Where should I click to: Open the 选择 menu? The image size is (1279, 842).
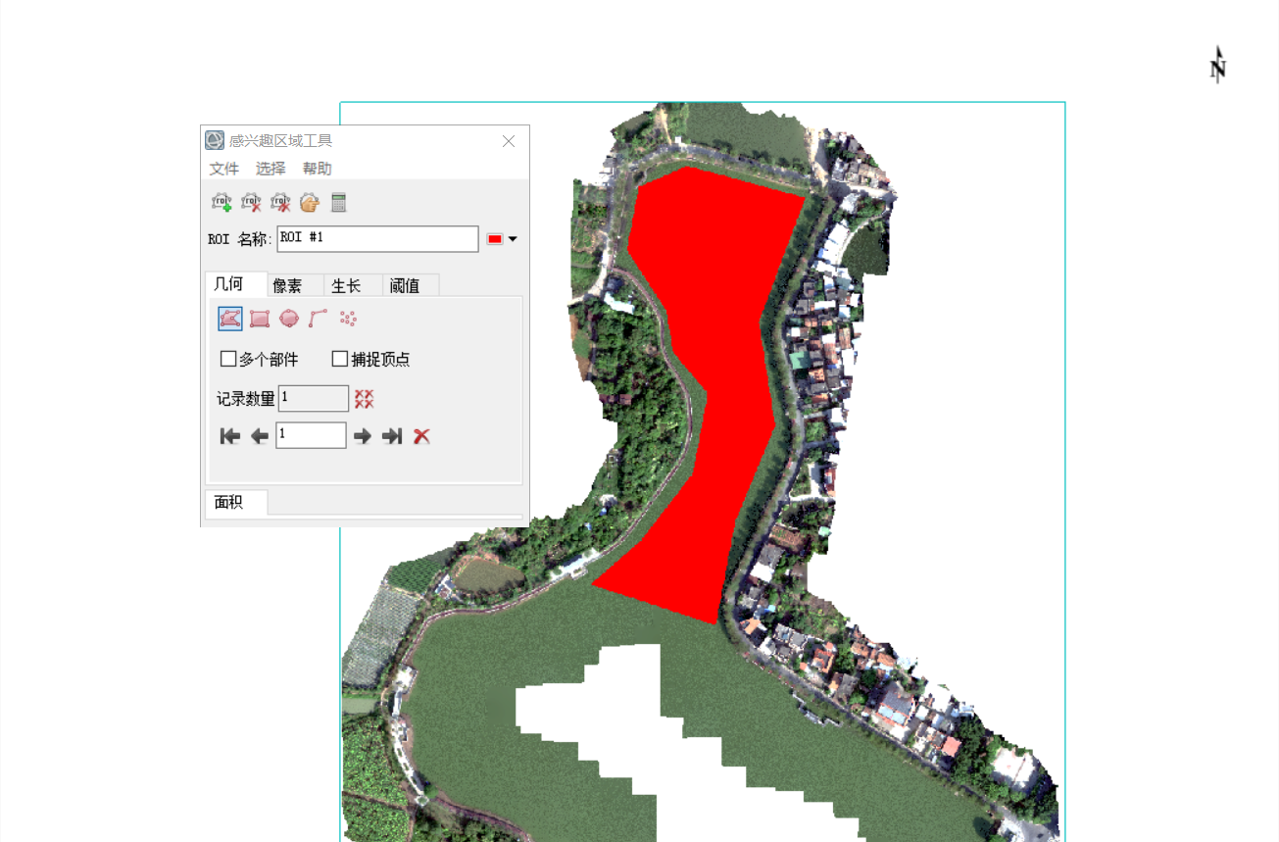pos(271,169)
